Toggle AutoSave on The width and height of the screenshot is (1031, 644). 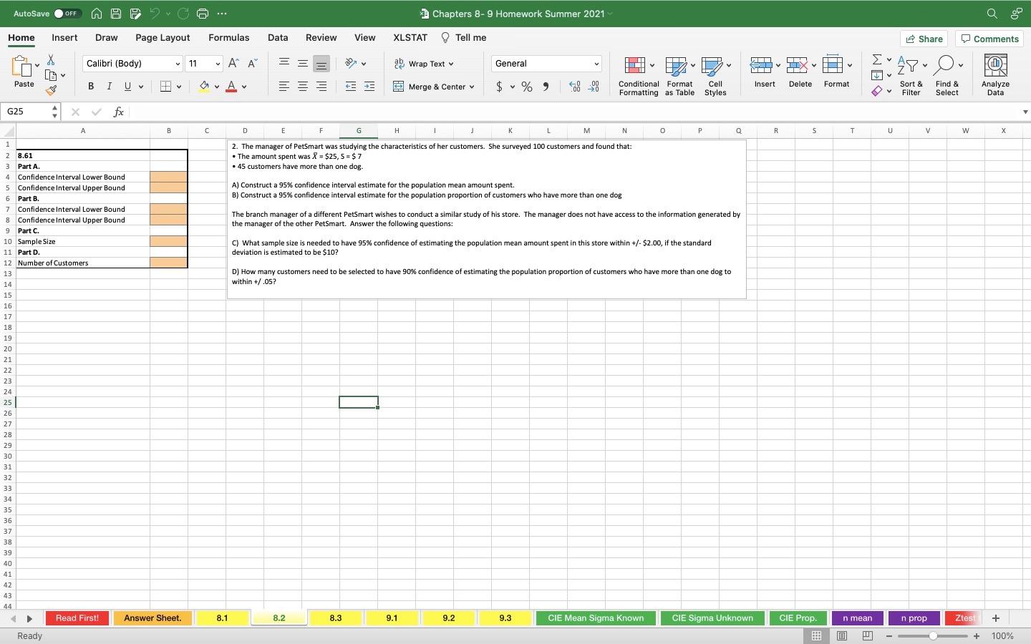click(68, 13)
